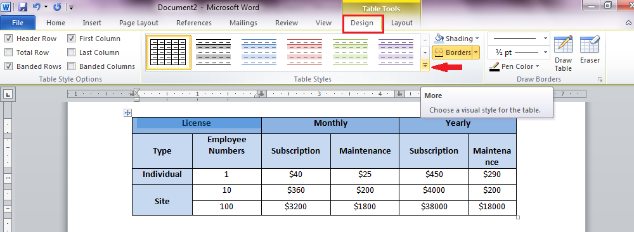This screenshot has width=634, height=232.
Task: Restore down the Word window
Action: (608, 6)
